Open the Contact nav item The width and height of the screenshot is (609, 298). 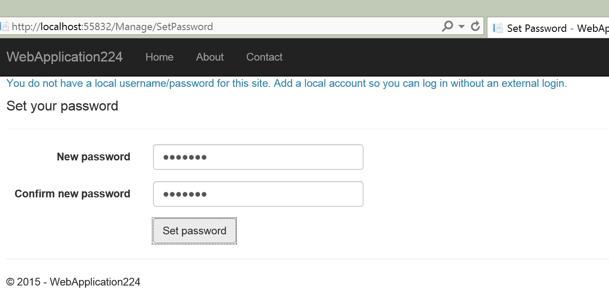[x=264, y=57]
